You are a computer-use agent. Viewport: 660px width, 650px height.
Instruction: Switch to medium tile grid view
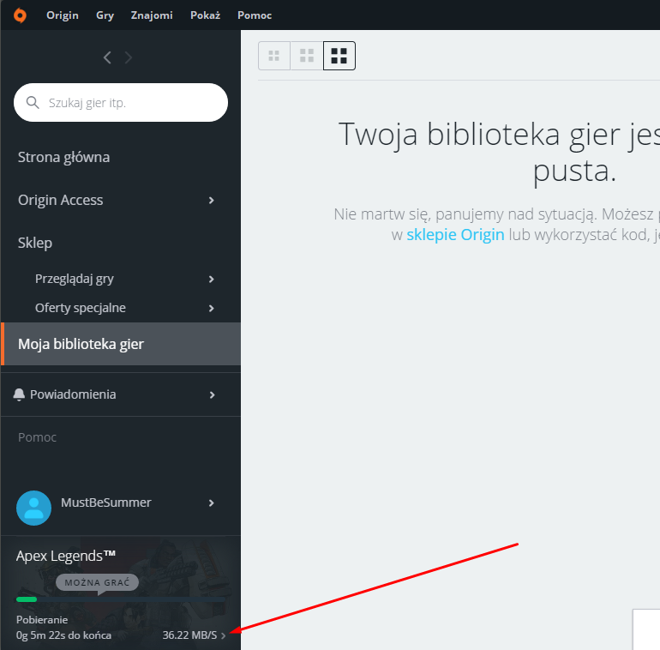pos(307,56)
